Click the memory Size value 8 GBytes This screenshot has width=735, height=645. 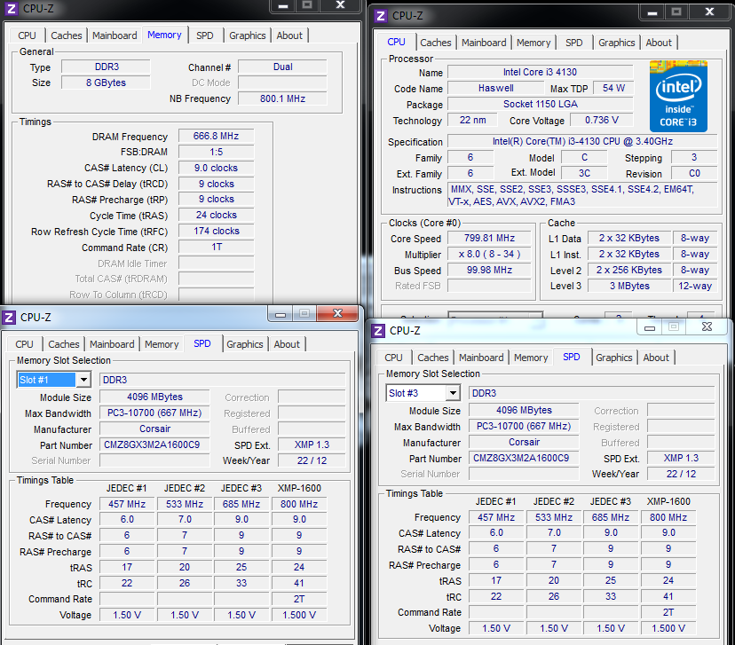[x=106, y=83]
